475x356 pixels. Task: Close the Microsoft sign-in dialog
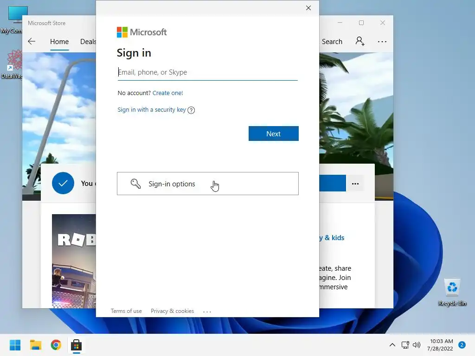point(308,8)
